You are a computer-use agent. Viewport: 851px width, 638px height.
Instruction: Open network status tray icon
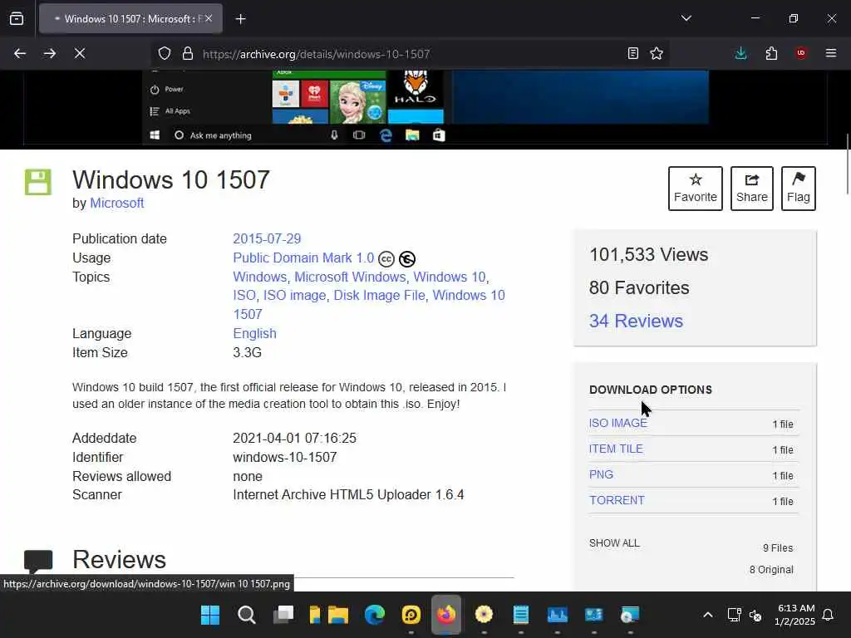click(x=734, y=615)
